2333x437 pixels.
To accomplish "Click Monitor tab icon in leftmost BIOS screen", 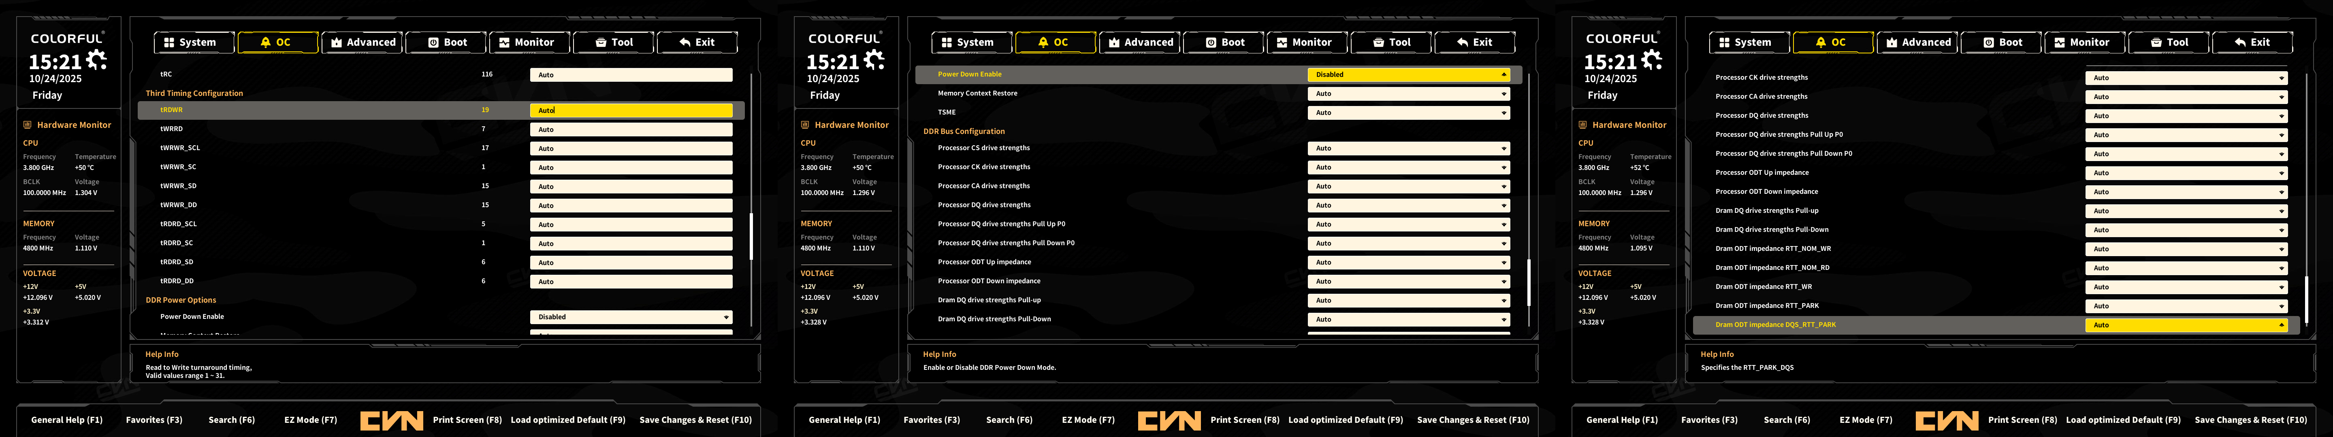I will click(504, 42).
